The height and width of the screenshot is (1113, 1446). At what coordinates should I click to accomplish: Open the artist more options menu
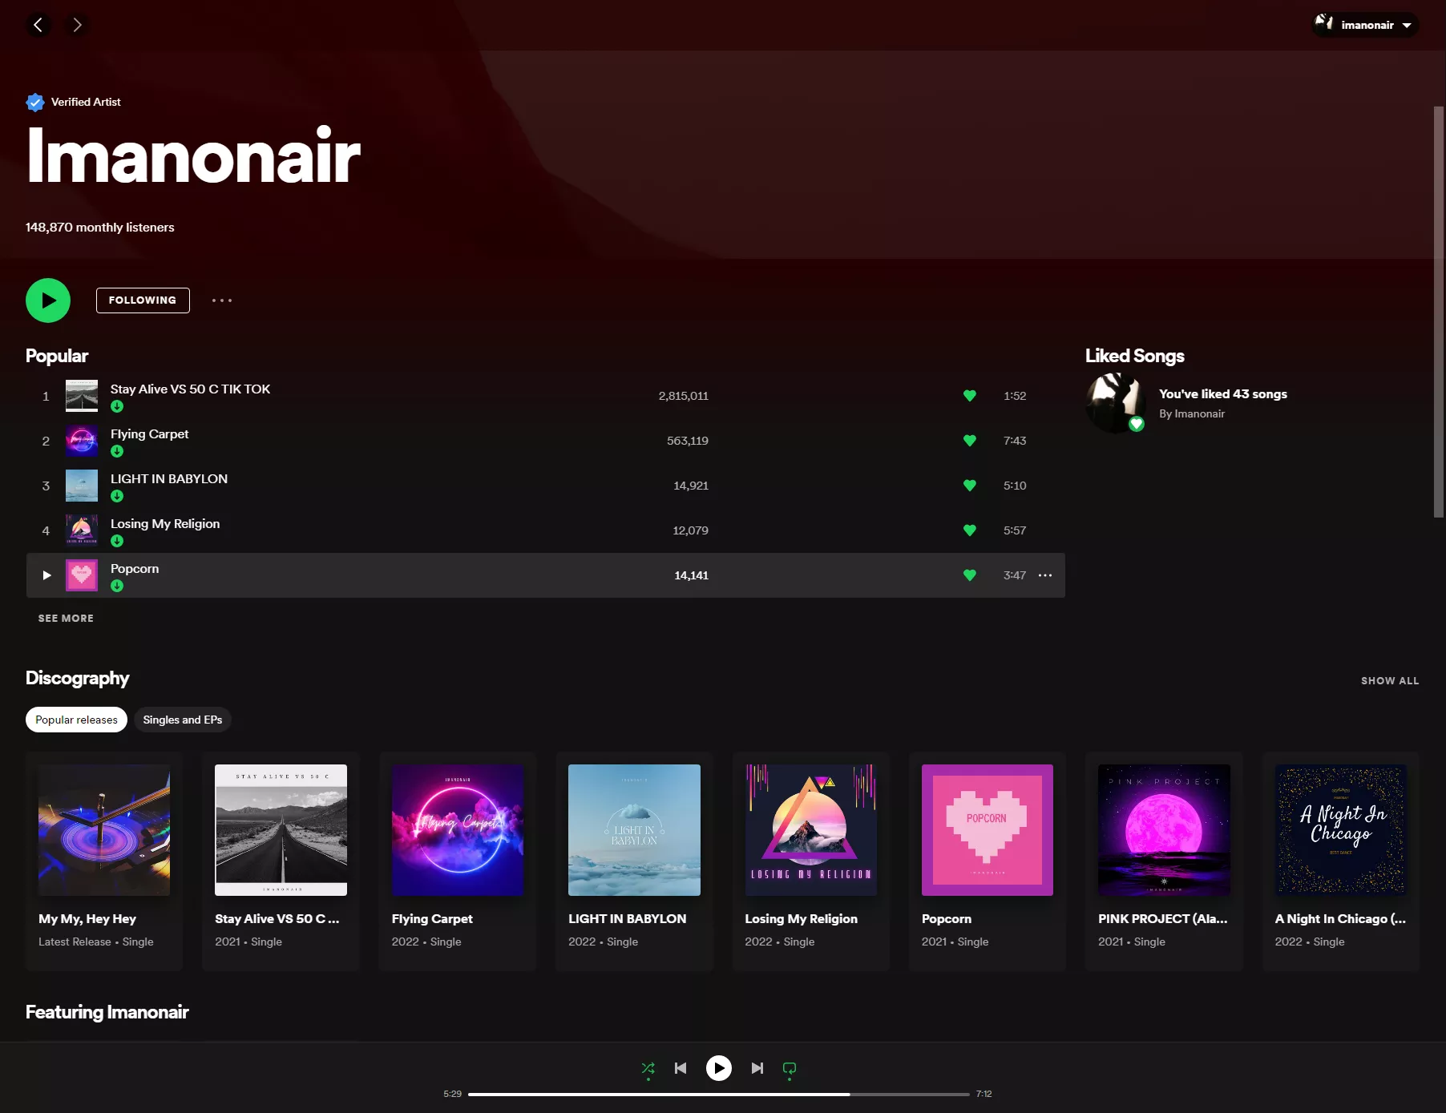(222, 300)
